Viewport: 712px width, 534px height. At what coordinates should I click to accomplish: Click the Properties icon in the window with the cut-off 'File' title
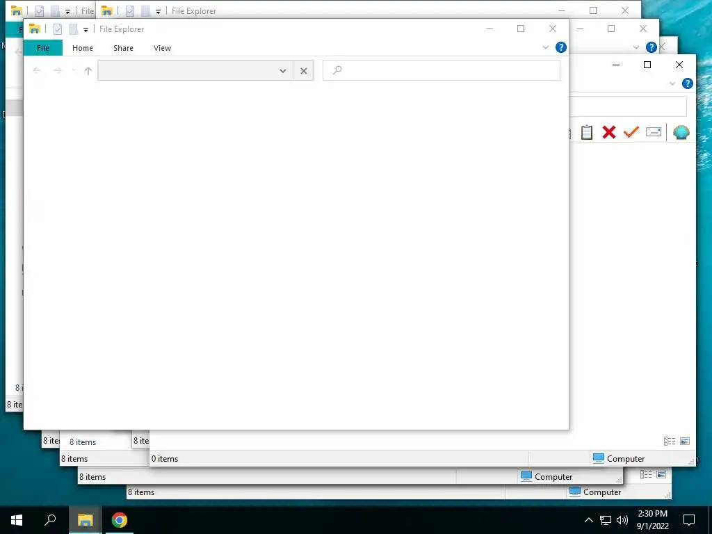[x=40, y=11]
